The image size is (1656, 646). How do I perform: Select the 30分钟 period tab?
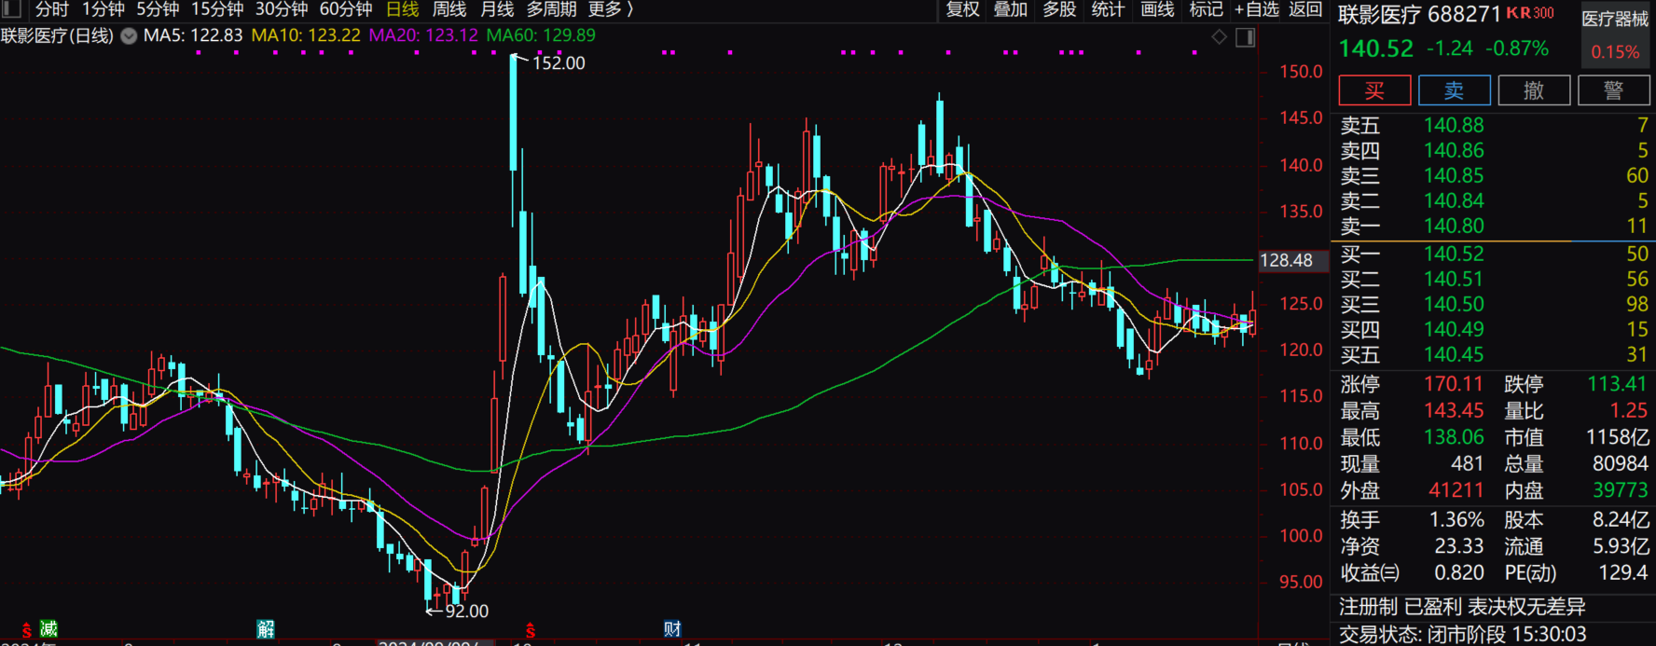(282, 9)
